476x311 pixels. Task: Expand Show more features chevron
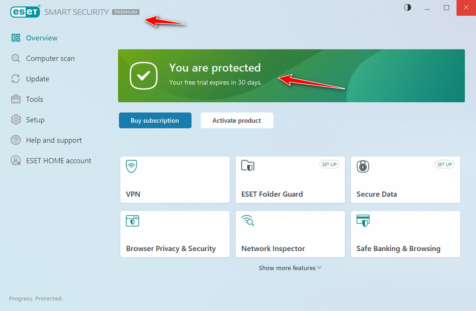(x=319, y=268)
